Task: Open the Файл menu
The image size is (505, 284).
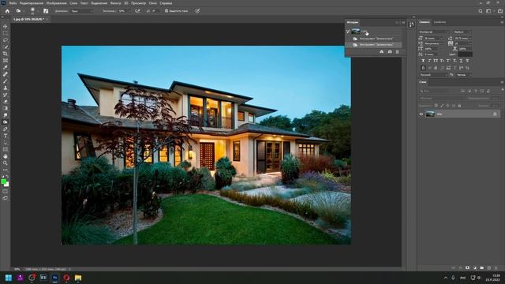Action: [x=13, y=3]
